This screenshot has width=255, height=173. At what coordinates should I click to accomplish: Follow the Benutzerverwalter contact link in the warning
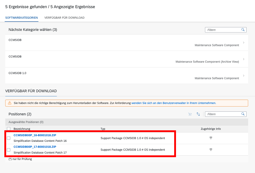pyautogui.click(x=174, y=103)
